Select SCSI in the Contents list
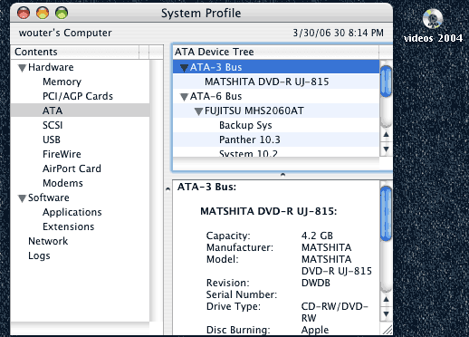Viewport: 469px width, 337px height. 53,125
